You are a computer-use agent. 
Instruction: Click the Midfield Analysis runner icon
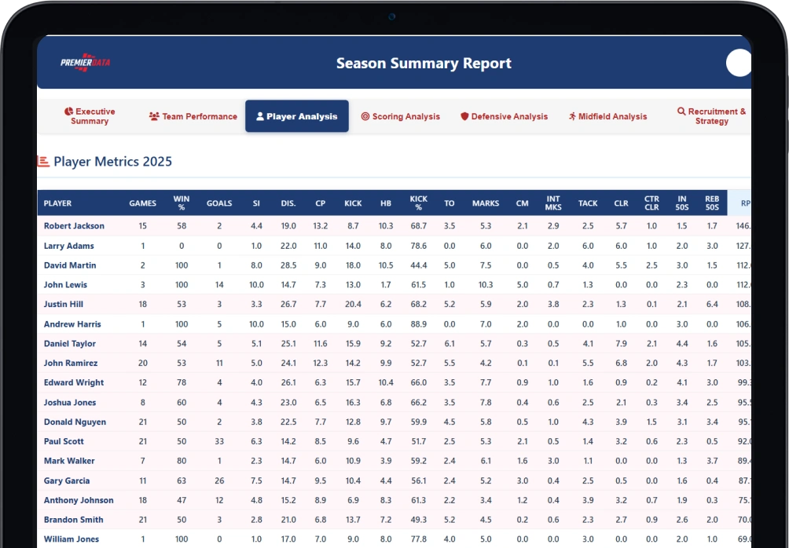pos(572,117)
